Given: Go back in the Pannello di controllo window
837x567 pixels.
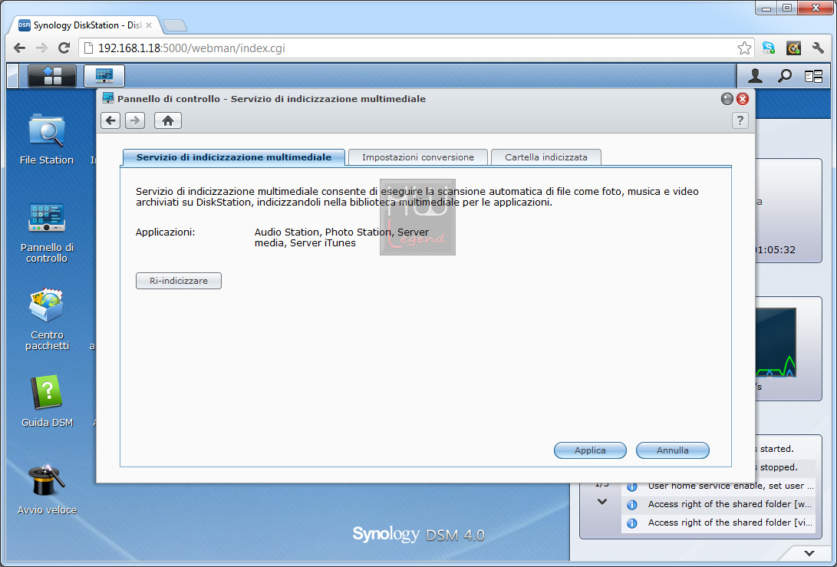Looking at the screenshot, I should click(x=111, y=120).
